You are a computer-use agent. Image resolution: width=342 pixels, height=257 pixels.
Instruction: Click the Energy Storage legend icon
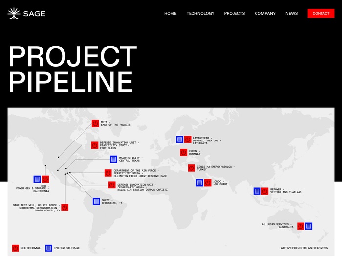pyautogui.click(x=49, y=248)
